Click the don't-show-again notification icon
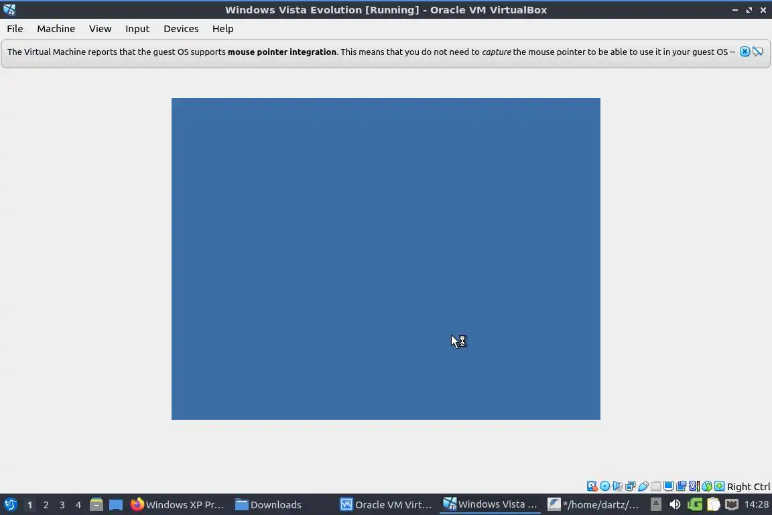 coord(758,52)
